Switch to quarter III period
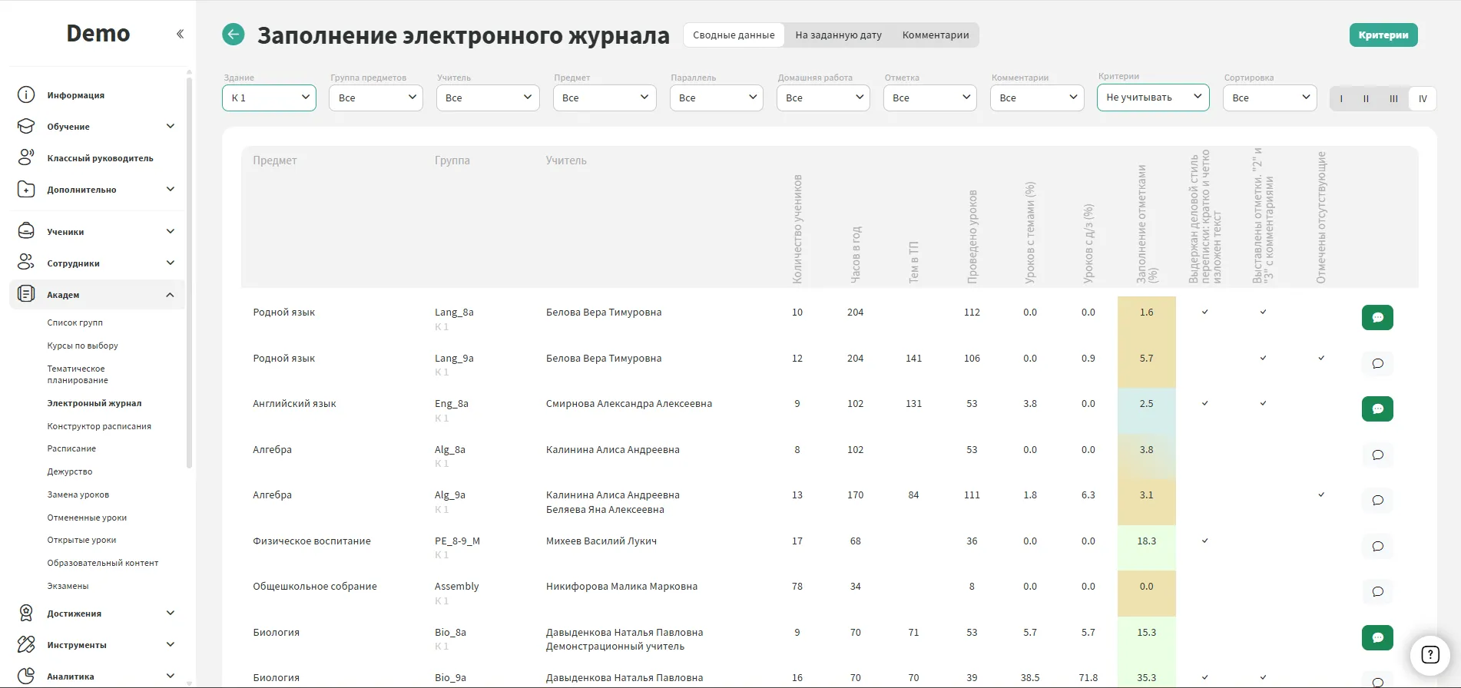Screen dimensions: 1461x688 coord(1393,98)
